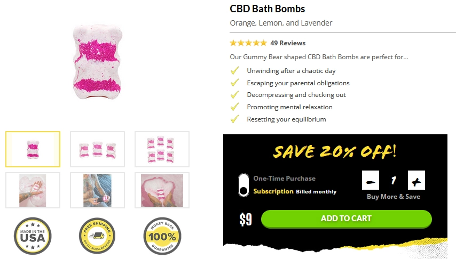456x259 pixels.
Task: Select the single bath bomb thumbnail
Action: point(33,149)
